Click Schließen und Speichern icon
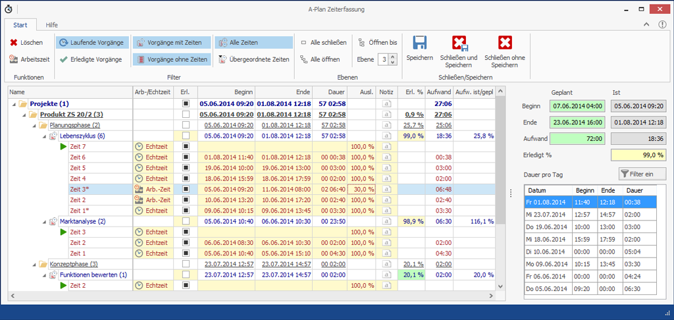 click(459, 43)
